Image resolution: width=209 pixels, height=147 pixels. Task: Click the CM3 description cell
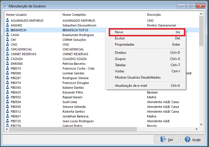tap(150, 21)
